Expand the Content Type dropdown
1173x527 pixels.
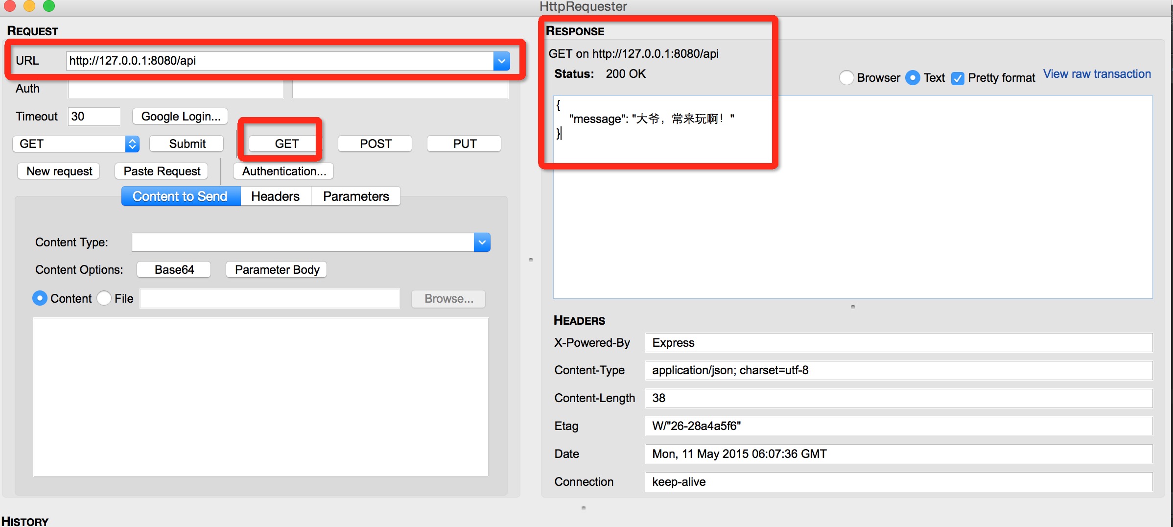[x=482, y=242]
